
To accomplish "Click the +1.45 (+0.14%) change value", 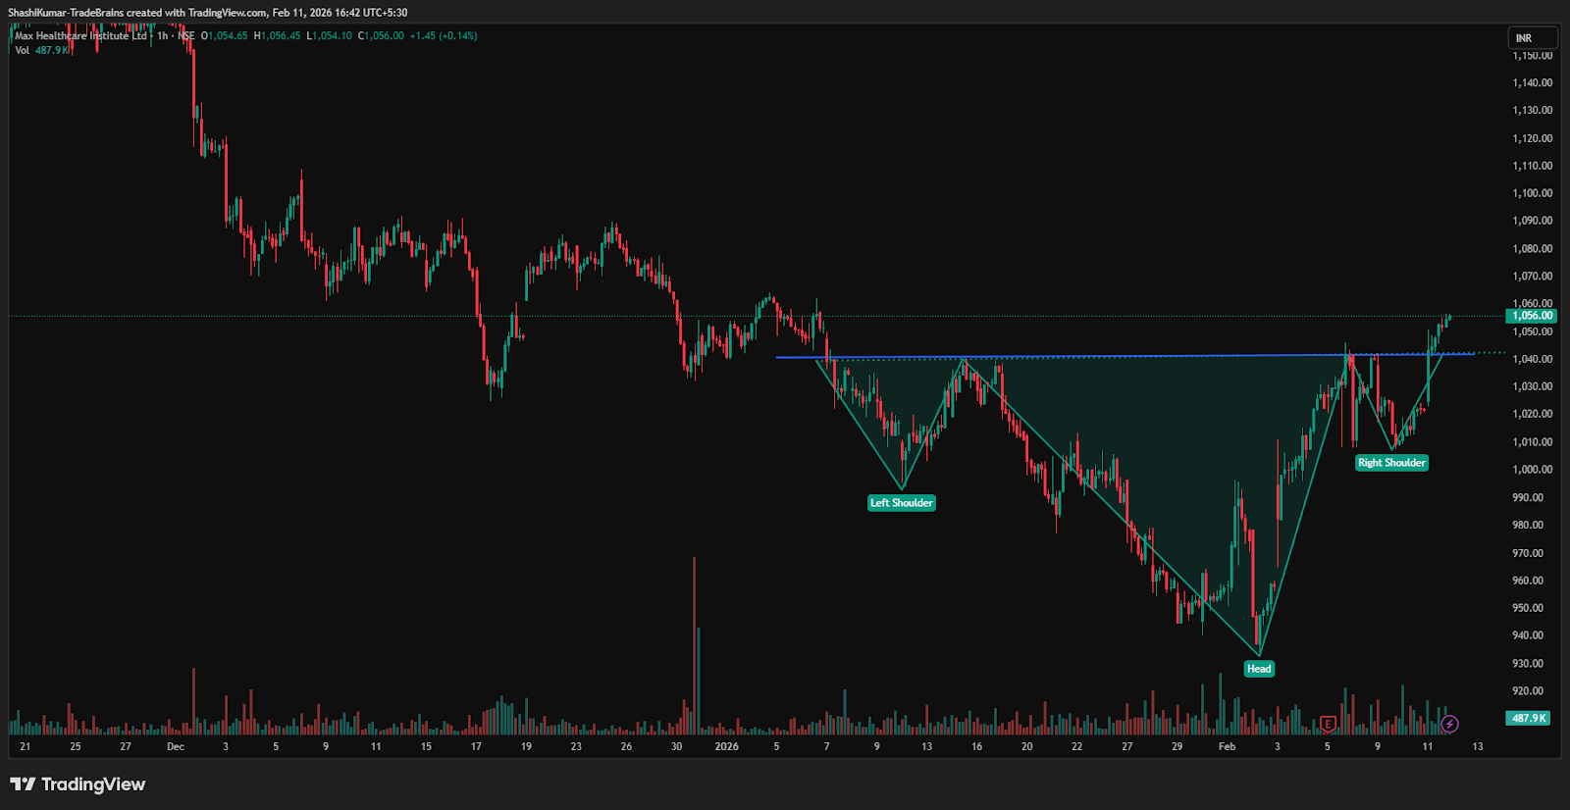I will click(x=444, y=36).
